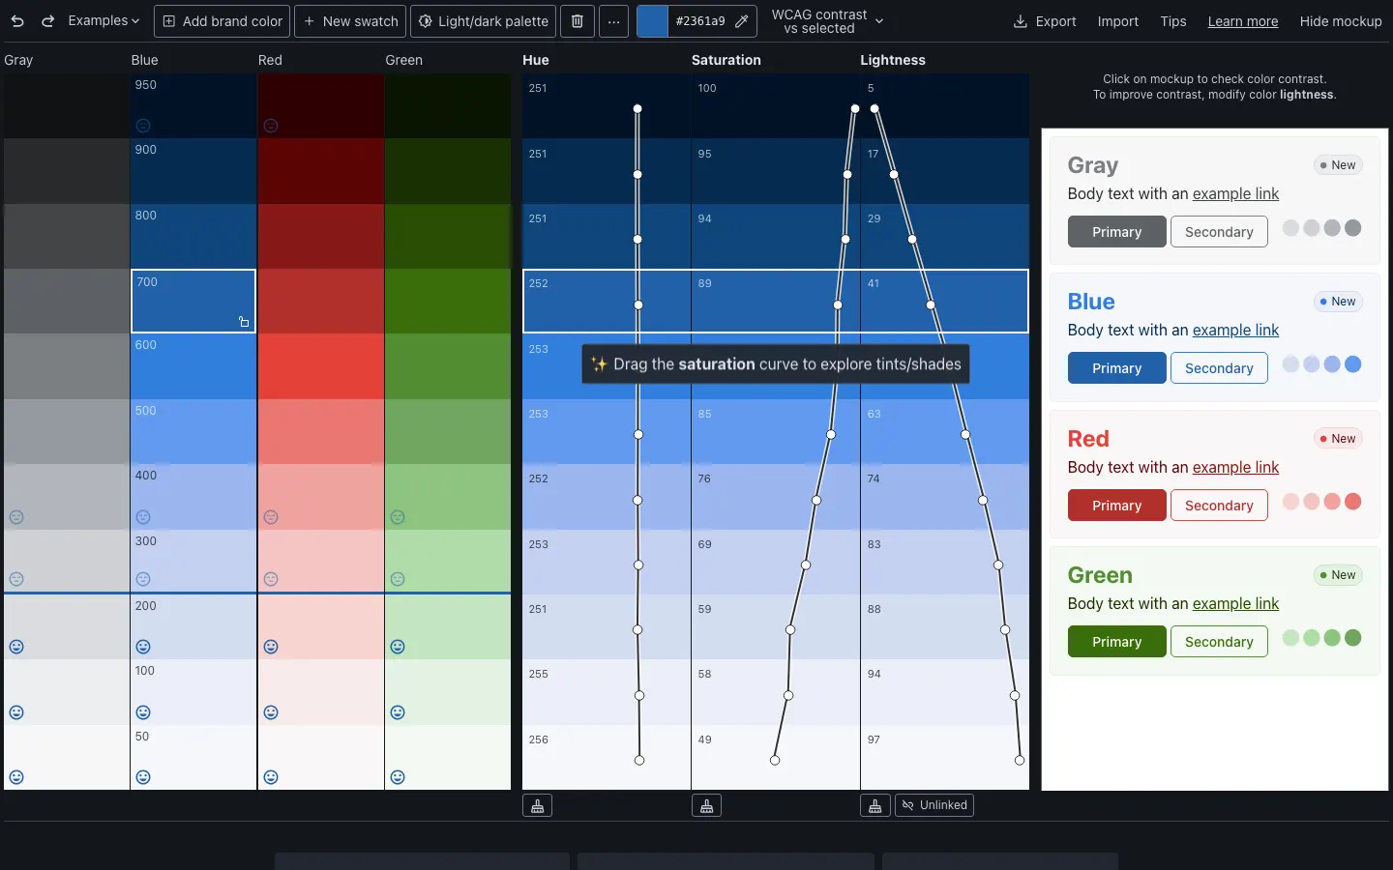Screen dimensions: 1393x870
Task: Click the broom icon under the Lightness curve
Action: (874, 805)
